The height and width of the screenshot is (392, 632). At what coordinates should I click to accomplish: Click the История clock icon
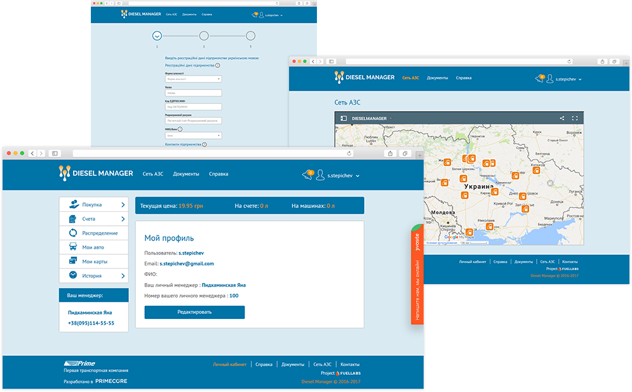pyautogui.click(x=73, y=275)
